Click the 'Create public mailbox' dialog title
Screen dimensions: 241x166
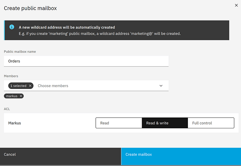pos(30,8)
